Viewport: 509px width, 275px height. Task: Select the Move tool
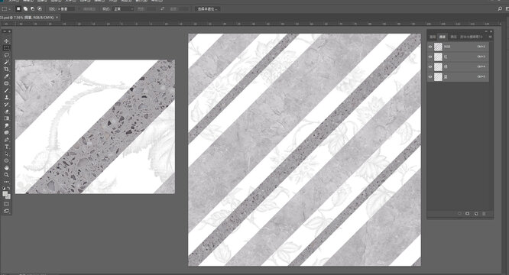[6, 40]
